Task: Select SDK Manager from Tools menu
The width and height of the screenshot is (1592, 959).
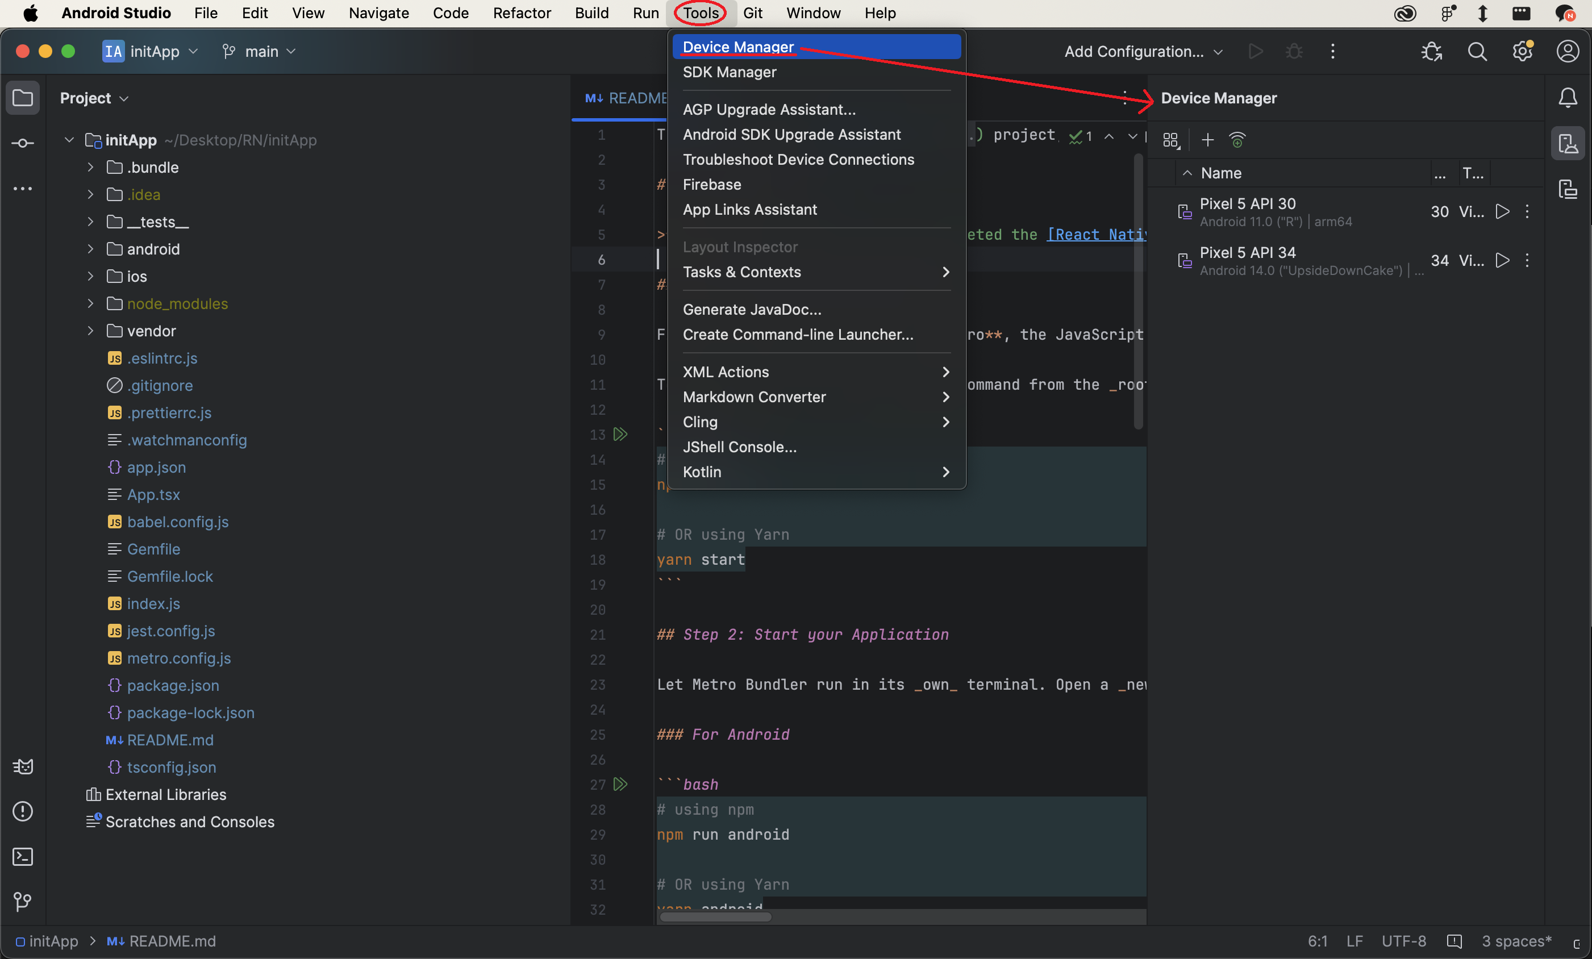Action: (x=730, y=72)
